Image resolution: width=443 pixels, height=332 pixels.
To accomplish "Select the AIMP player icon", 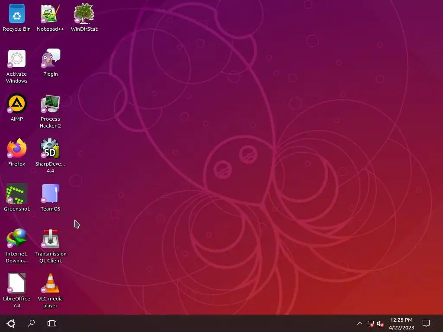I will (17, 103).
